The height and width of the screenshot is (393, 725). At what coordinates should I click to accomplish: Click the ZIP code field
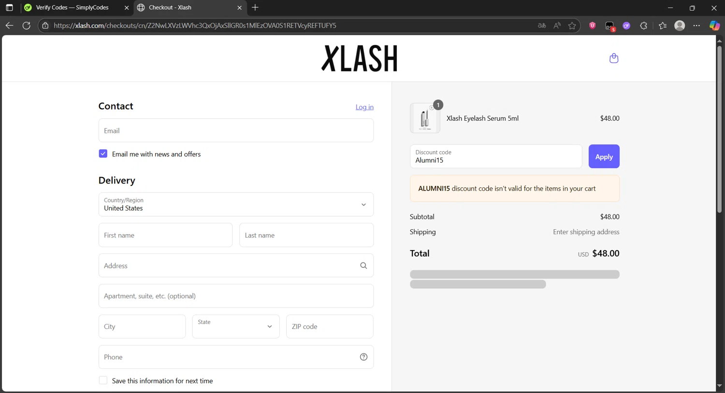tap(330, 326)
